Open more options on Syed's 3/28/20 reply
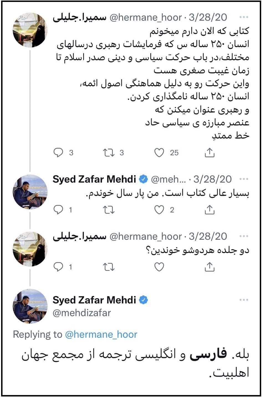This screenshot has height=397, width=262. pos(244,179)
